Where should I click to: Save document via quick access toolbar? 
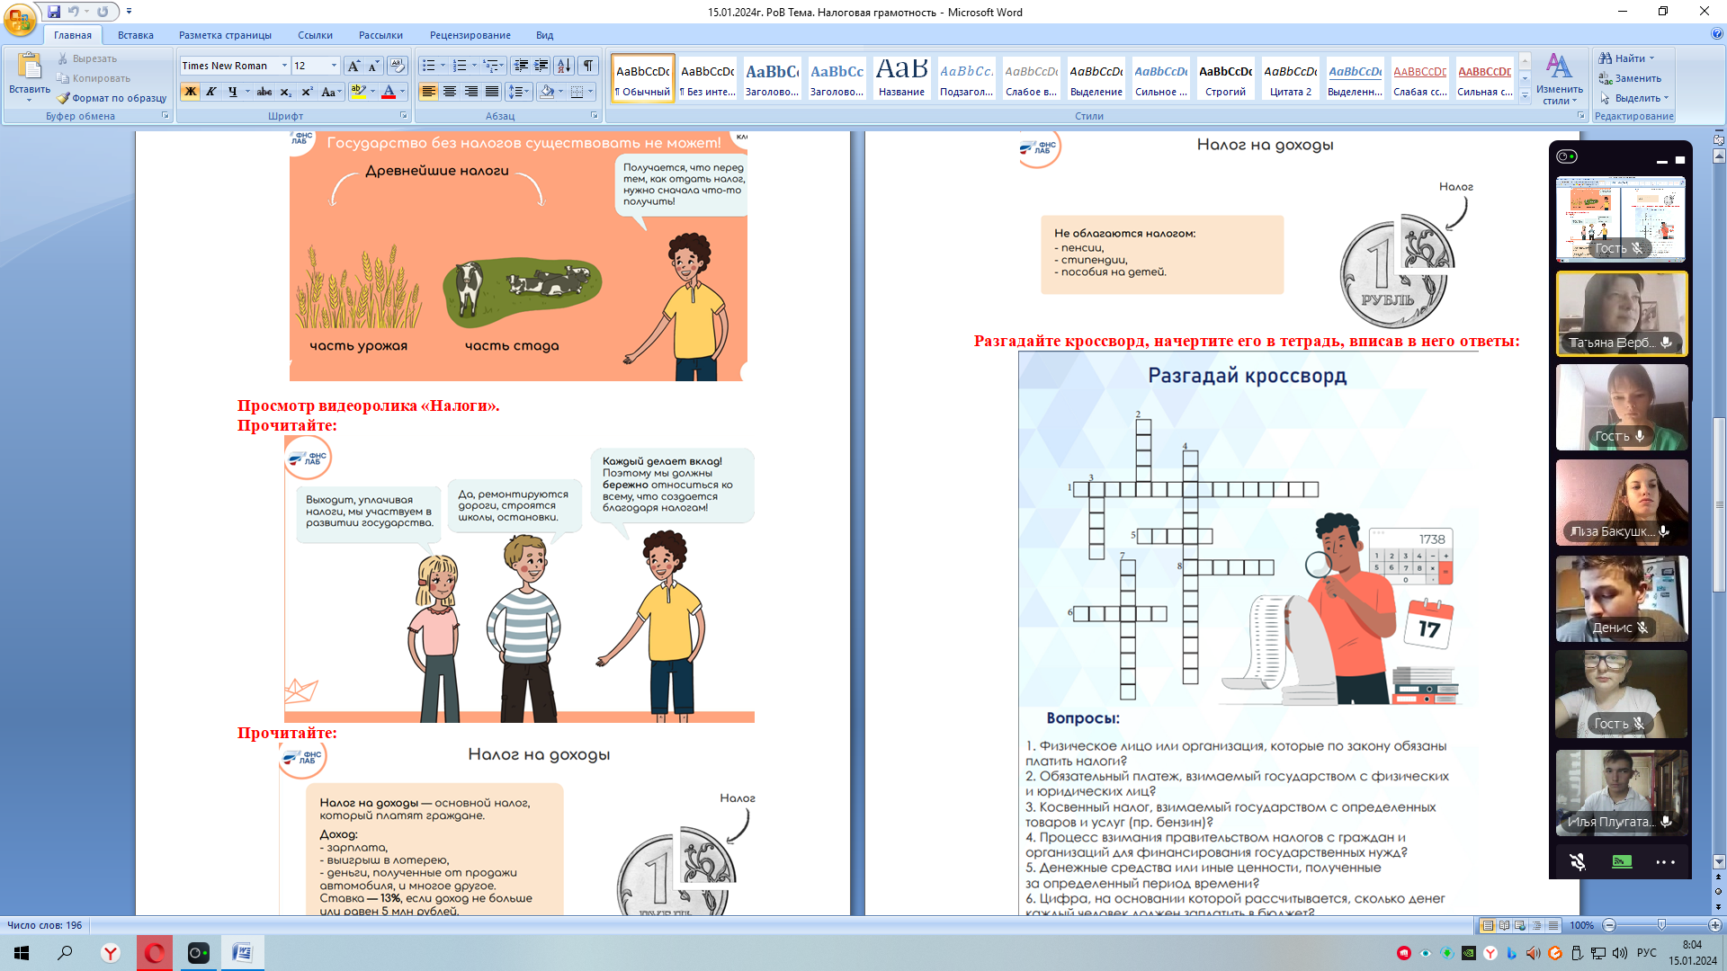[54, 12]
